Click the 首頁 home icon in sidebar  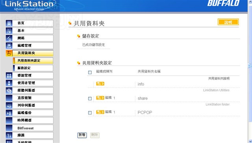pyautogui.click(x=9, y=23)
